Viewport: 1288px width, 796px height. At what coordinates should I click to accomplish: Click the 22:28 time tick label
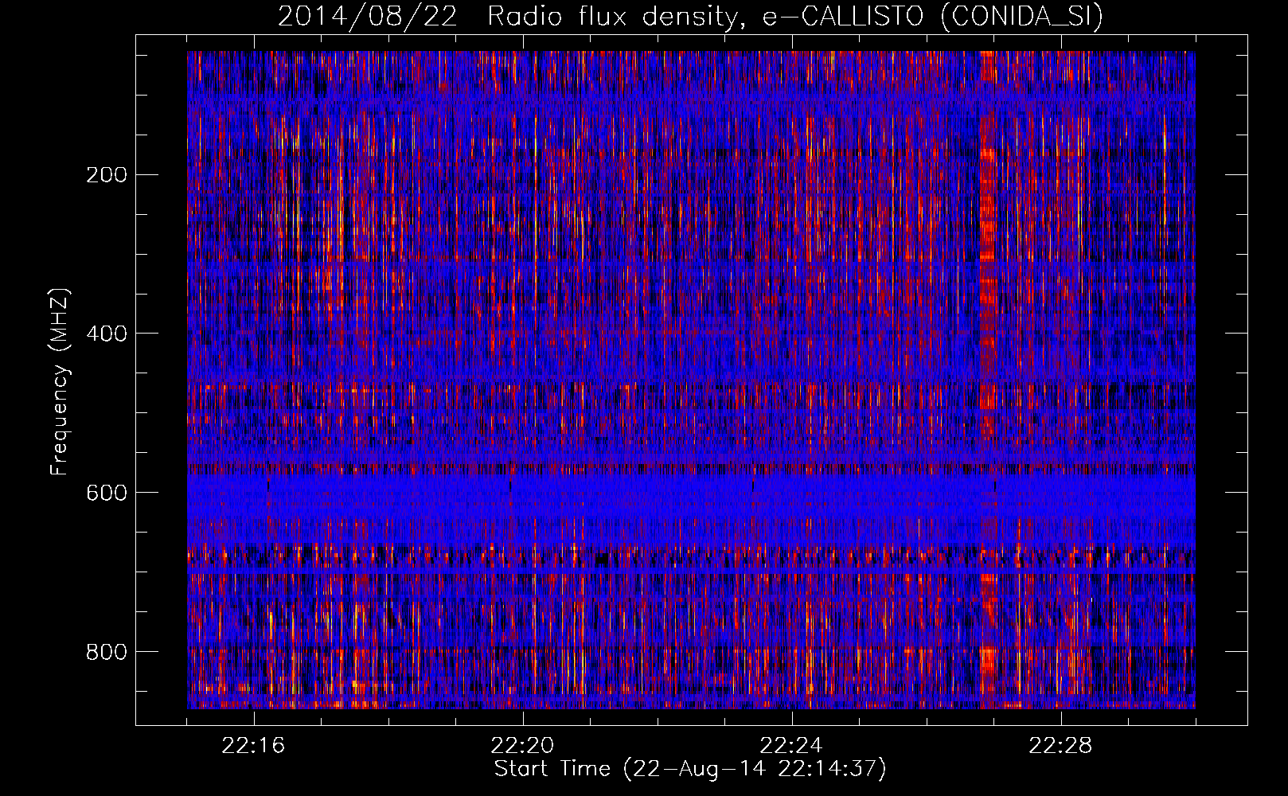tap(1060, 746)
